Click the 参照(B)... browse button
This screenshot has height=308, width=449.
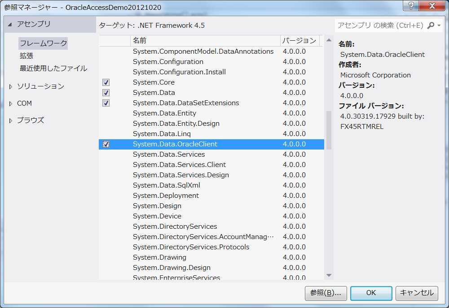coord(326,293)
